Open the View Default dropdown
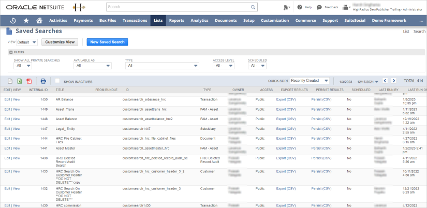This screenshot has width=427, height=208. [x=27, y=42]
